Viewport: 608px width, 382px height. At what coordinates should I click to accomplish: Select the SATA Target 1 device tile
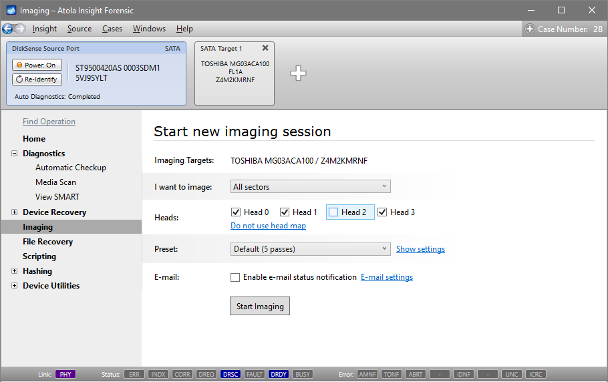tap(235, 73)
